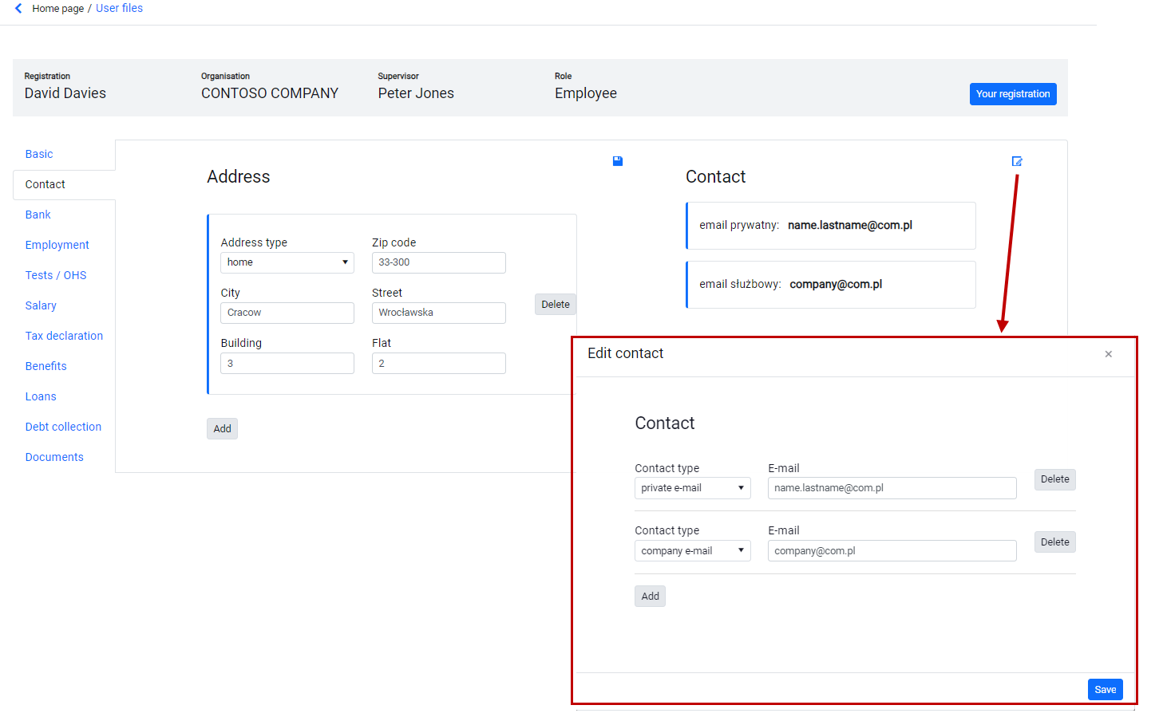Viewport: 1163px width, 713px height.
Task: Open the Tax declaration tab
Action: pyautogui.click(x=64, y=336)
